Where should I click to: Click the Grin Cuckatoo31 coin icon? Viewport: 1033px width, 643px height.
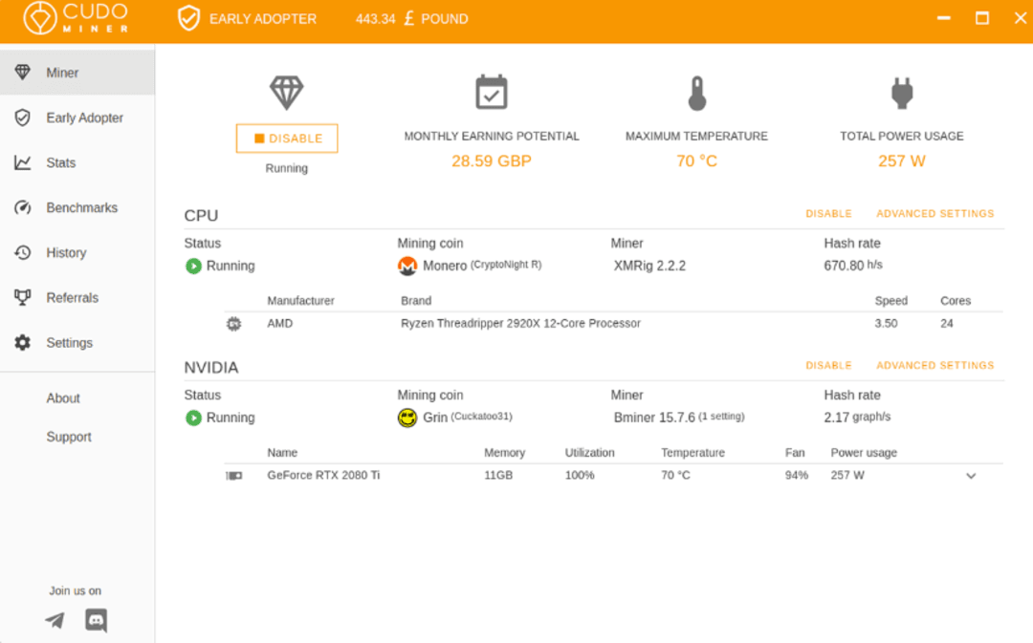(407, 418)
